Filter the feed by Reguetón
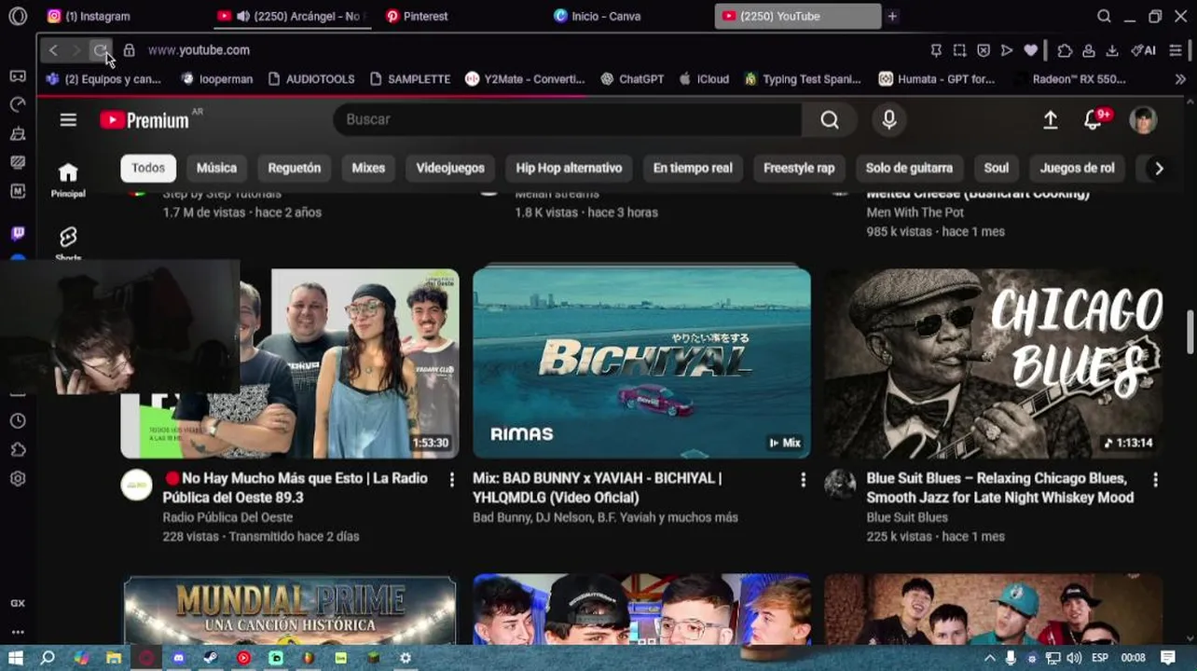Viewport: 1197px width, 671px height. (x=295, y=168)
